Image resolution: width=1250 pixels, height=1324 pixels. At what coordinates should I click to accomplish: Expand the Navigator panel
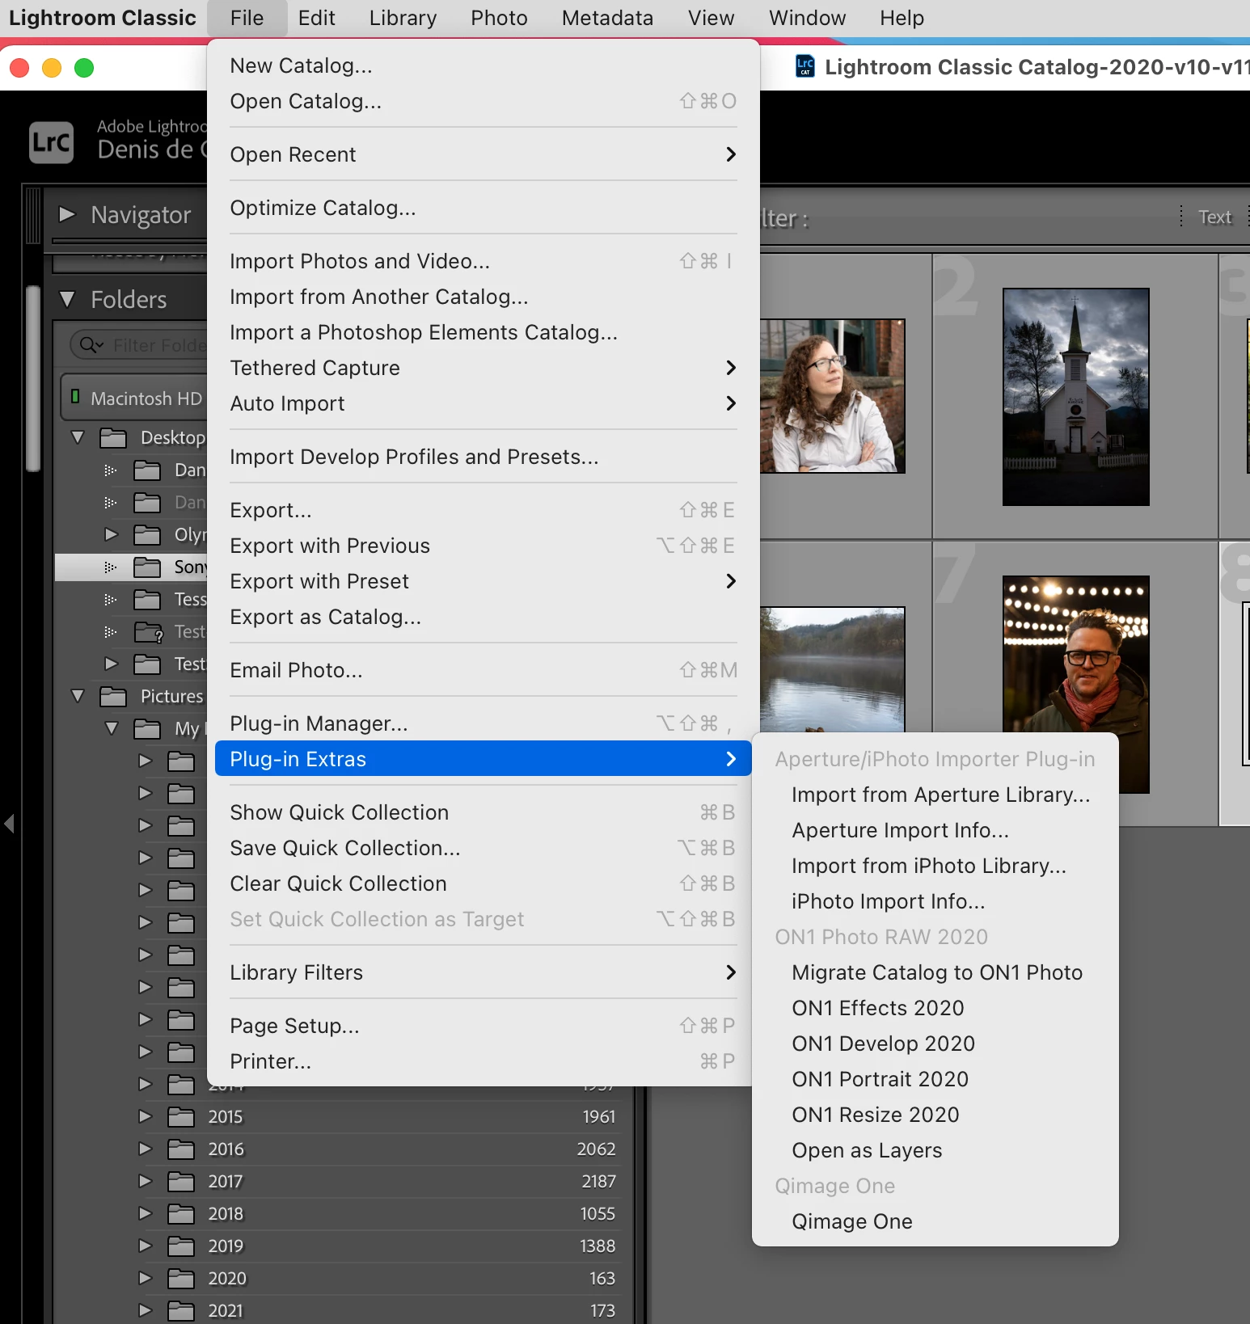tap(67, 214)
